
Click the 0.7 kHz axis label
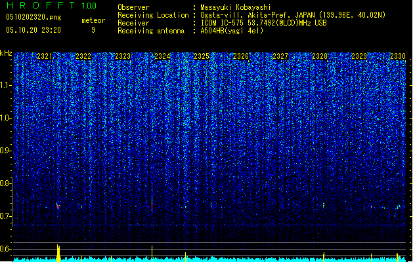pos(5,216)
